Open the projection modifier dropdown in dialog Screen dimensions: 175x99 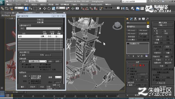tap(38, 61)
